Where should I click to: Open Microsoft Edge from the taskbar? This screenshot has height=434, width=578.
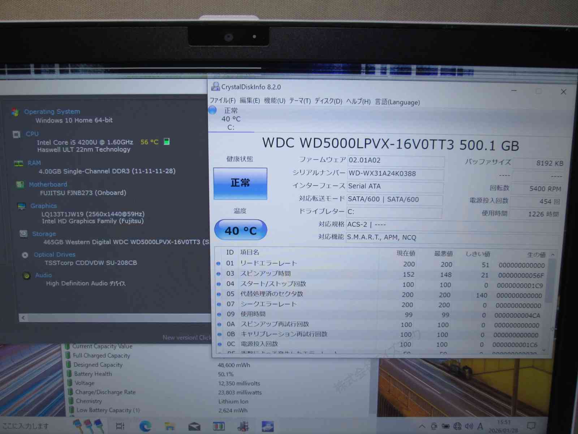(145, 427)
